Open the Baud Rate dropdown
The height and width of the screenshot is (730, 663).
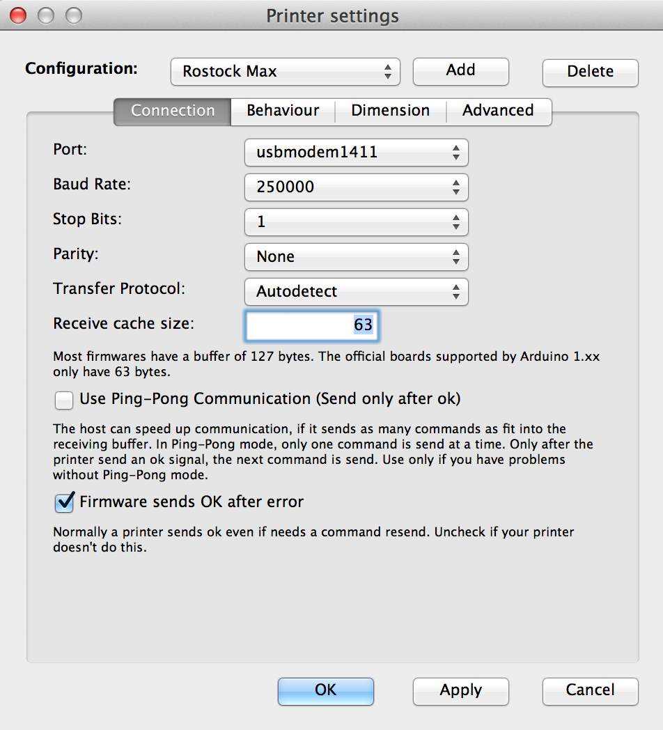click(x=356, y=187)
